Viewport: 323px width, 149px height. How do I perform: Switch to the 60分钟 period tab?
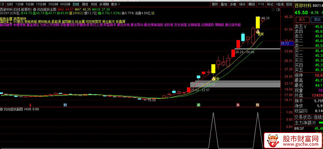pyautogui.click(x=65, y=4)
